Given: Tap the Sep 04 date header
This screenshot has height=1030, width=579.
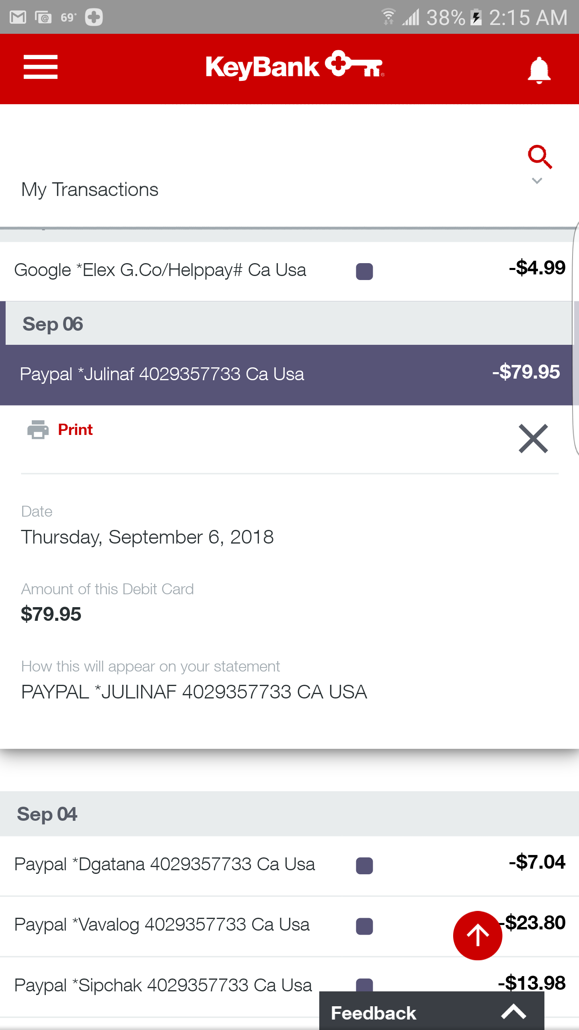Looking at the screenshot, I should [289, 814].
